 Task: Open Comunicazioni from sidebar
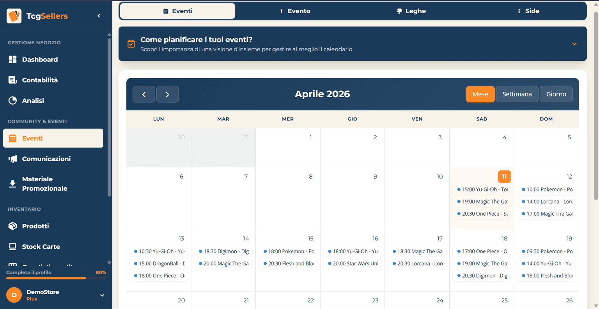[53, 159]
